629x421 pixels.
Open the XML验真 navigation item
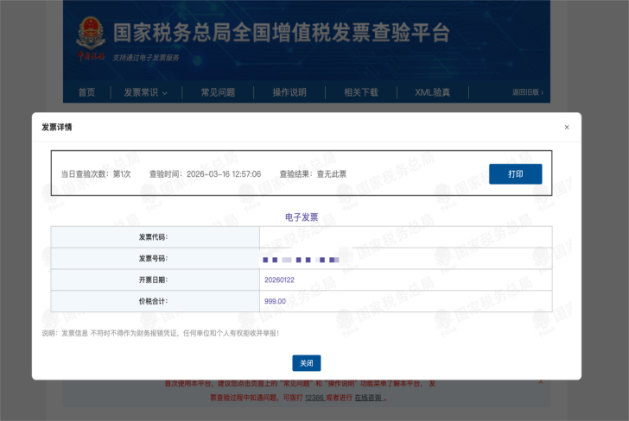(x=432, y=92)
